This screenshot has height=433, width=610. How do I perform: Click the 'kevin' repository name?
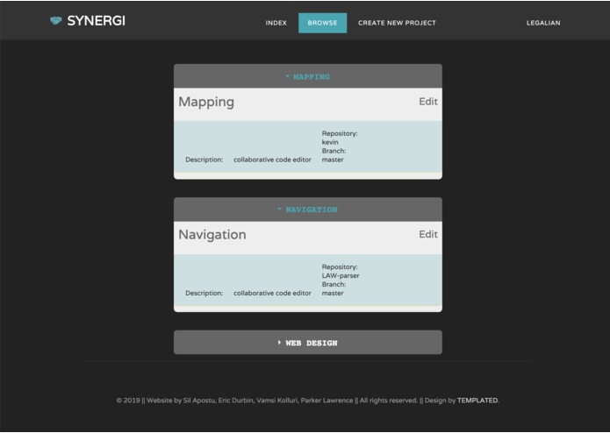tap(330, 142)
